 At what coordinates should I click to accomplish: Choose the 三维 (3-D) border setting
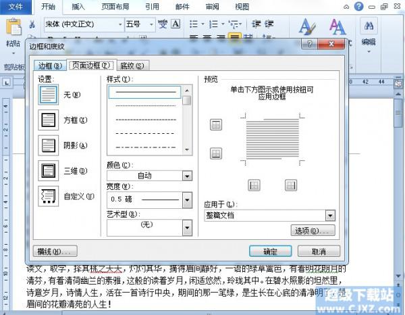pyautogui.click(x=49, y=171)
